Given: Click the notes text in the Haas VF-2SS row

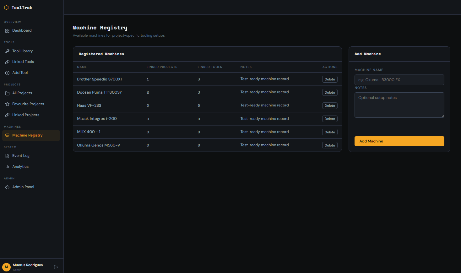Looking at the screenshot, I should pyautogui.click(x=264, y=105).
